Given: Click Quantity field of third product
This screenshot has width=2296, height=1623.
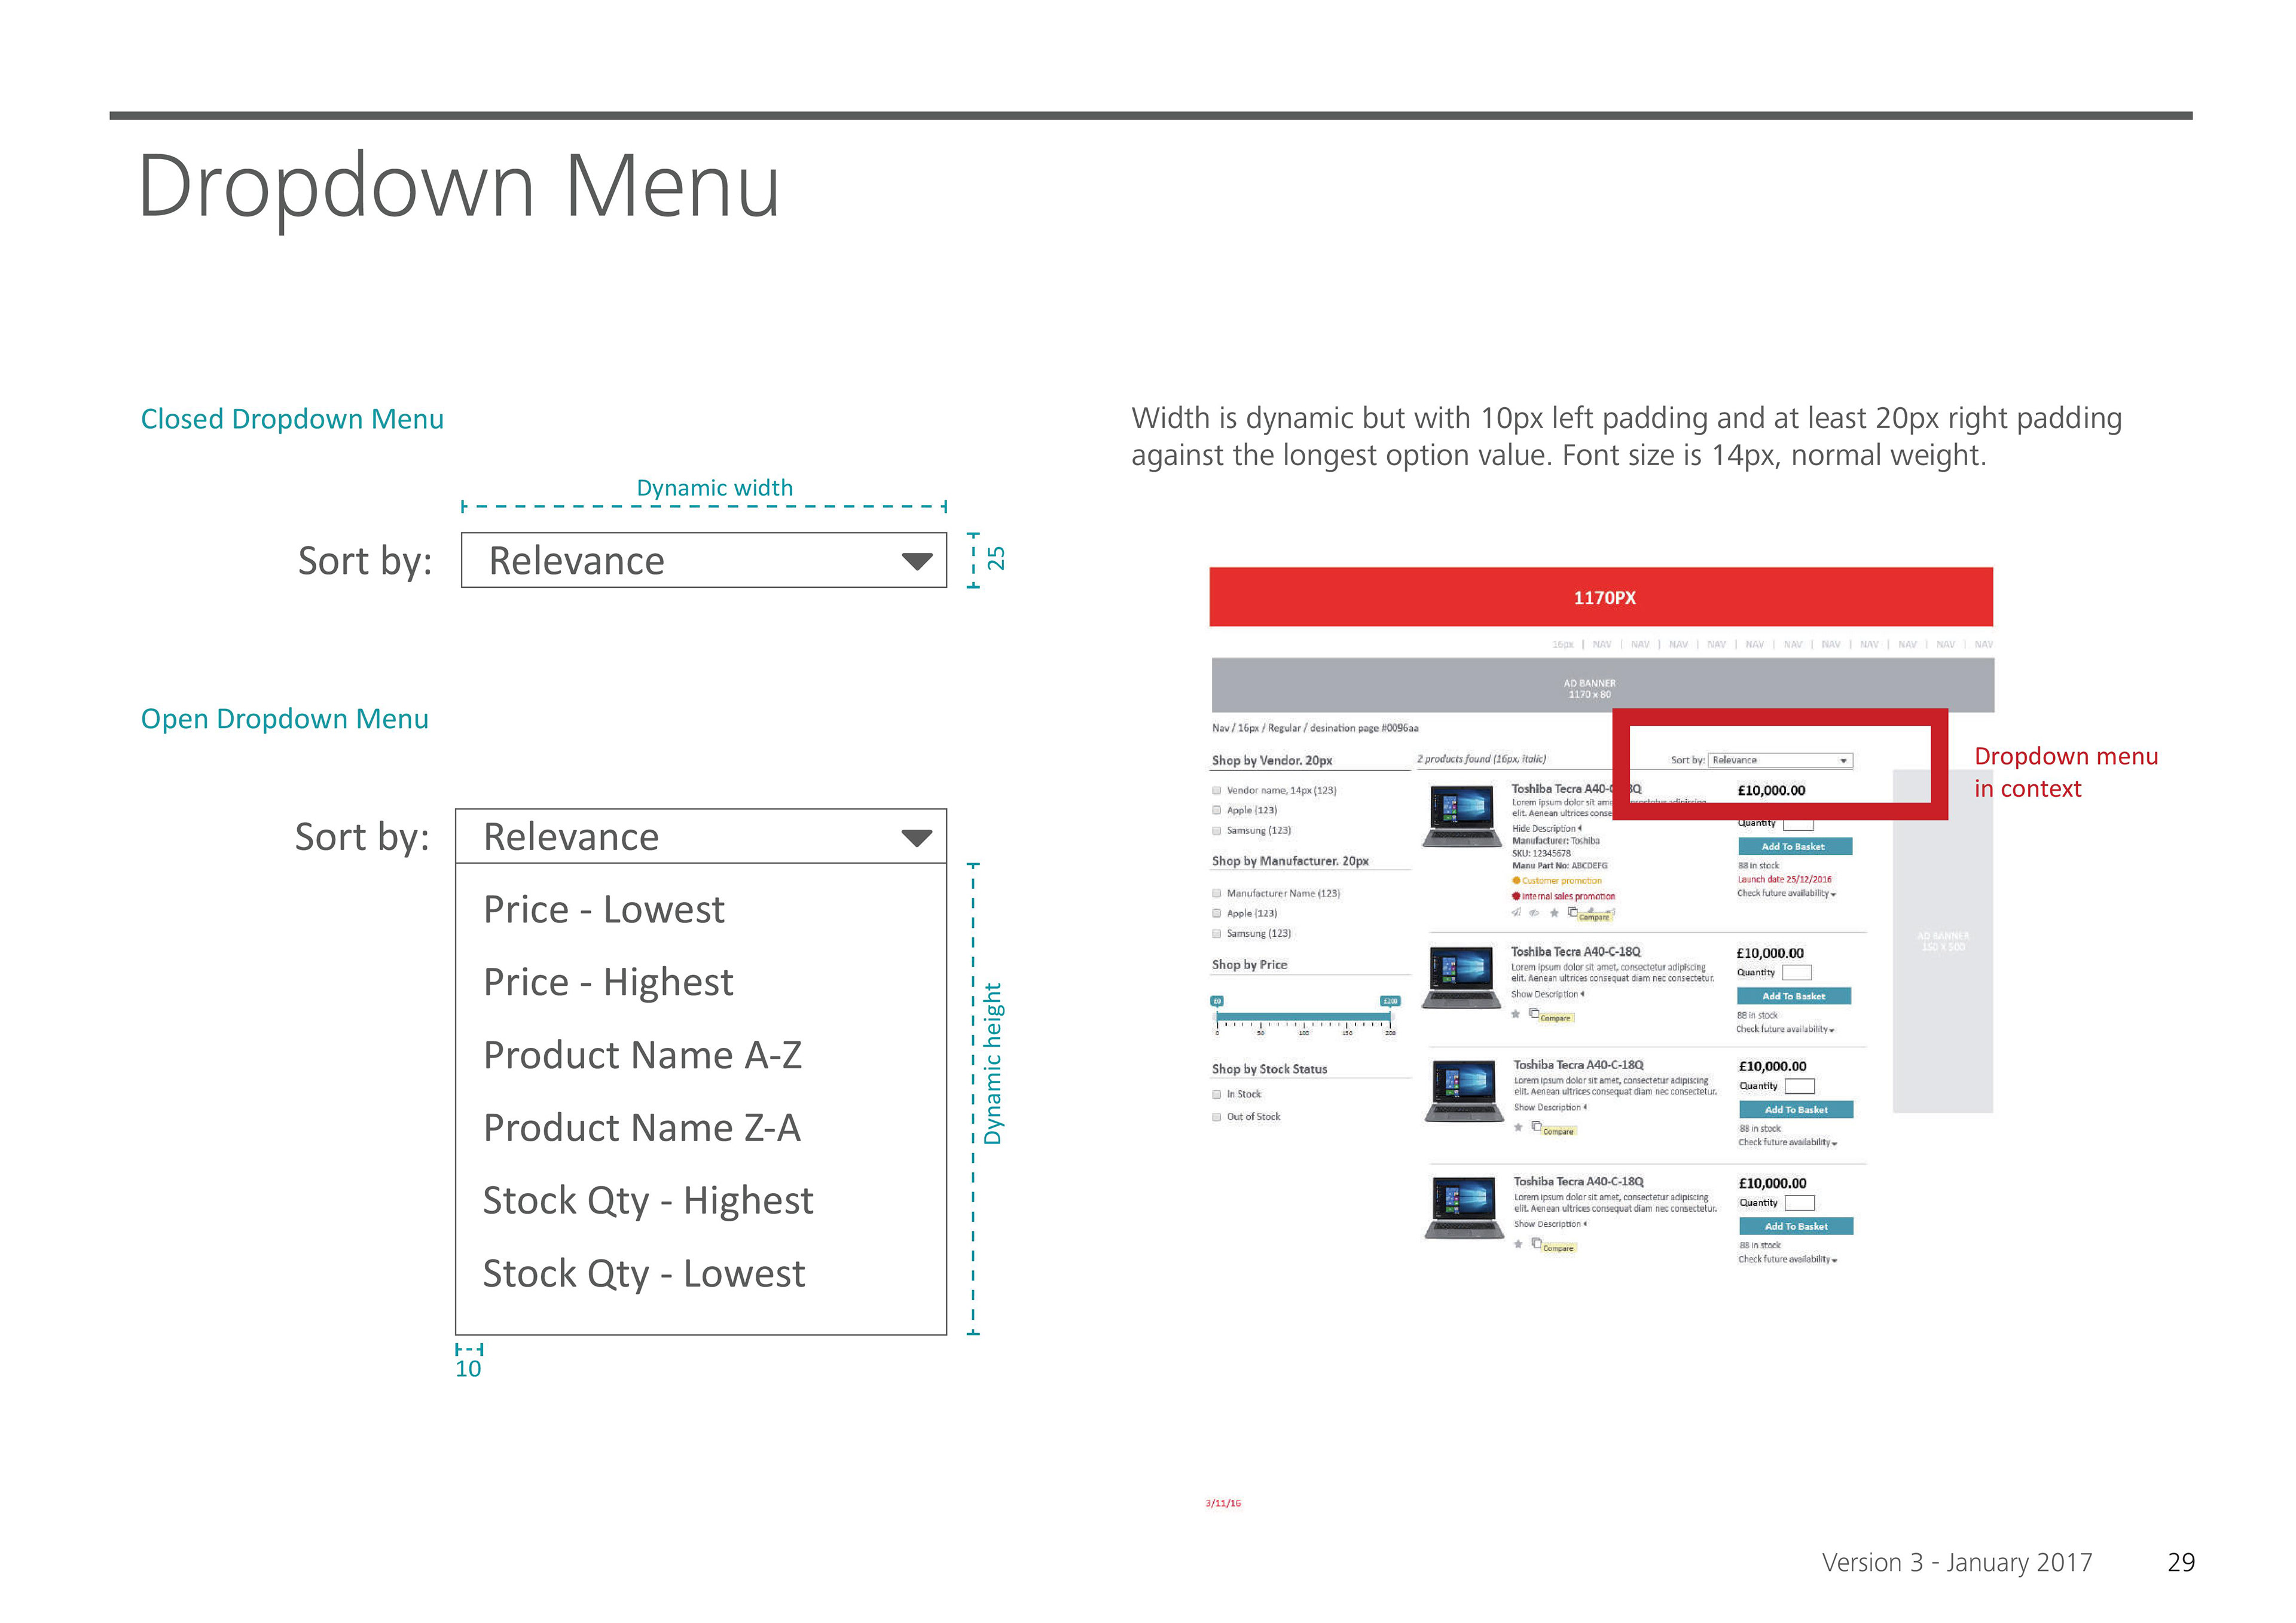Looking at the screenshot, I should pos(1800,1086).
